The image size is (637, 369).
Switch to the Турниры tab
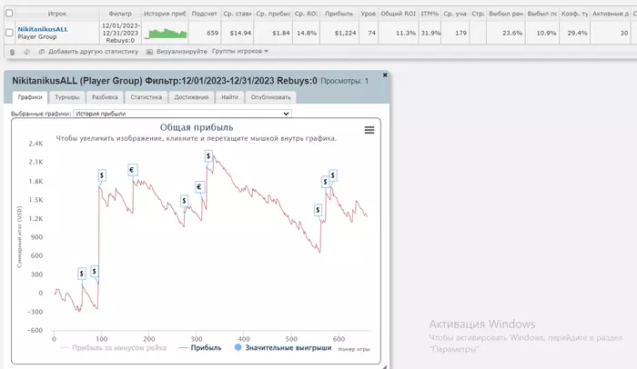coord(67,97)
